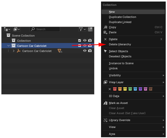Choose Delete Hierarchy from the context menu
Image resolution: width=167 pixels, height=138 pixels.
coord(120,44)
